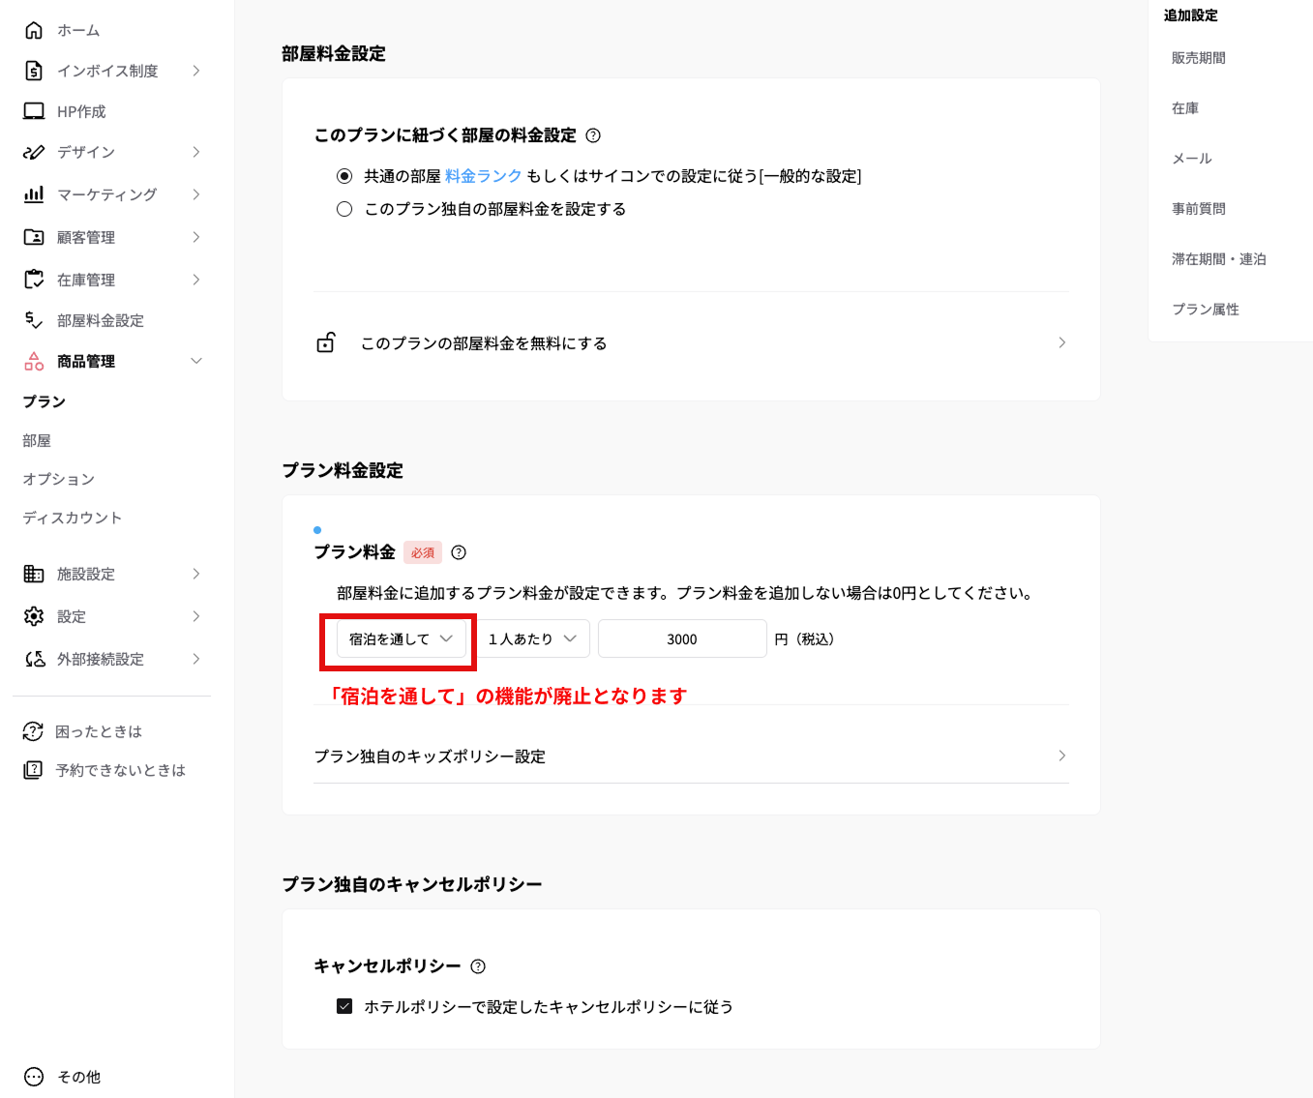The height and width of the screenshot is (1098, 1313).
Task: Open オプション in sidebar submenu
Action: point(59,479)
